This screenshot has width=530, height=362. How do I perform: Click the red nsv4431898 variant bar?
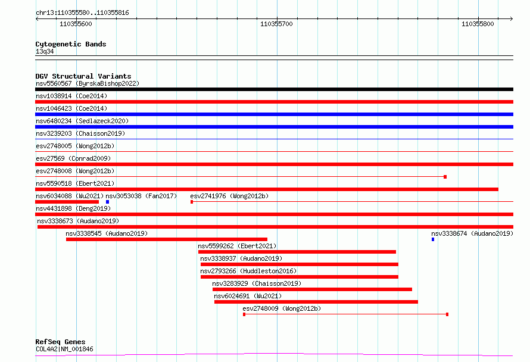274,214
